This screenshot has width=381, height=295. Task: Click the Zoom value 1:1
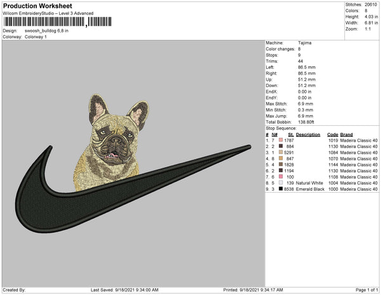368,29
